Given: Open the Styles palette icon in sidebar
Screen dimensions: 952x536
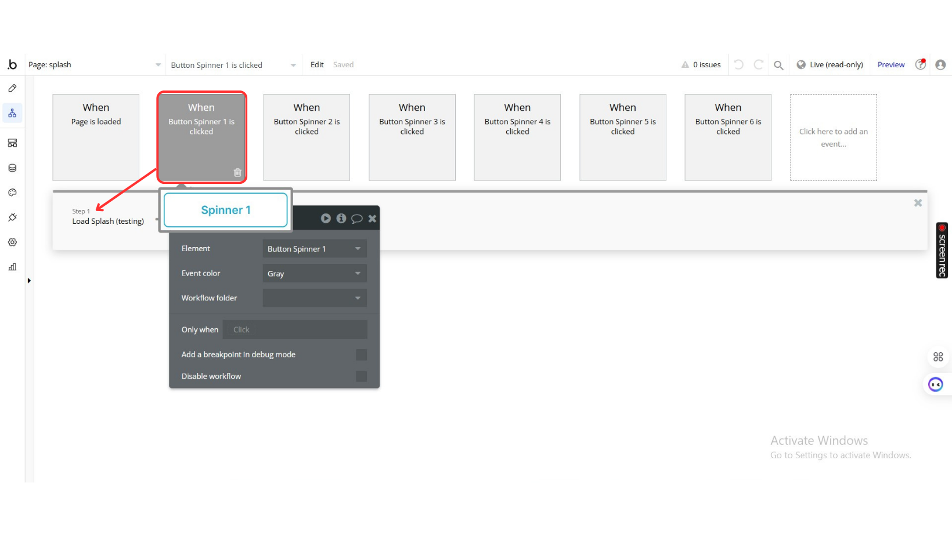Looking at the screenshot, I should [x=12, y=193].
